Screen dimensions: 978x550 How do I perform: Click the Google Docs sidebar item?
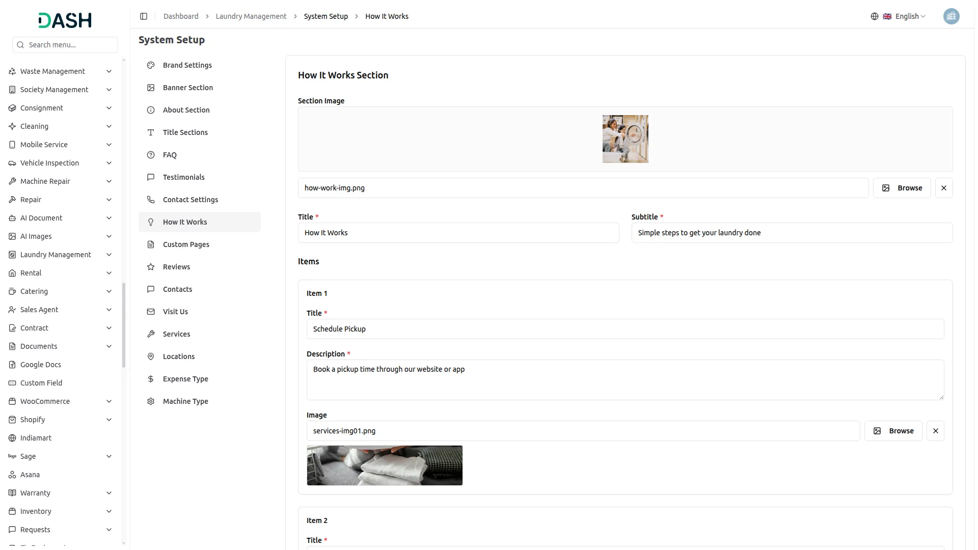[x=61, y=365]
